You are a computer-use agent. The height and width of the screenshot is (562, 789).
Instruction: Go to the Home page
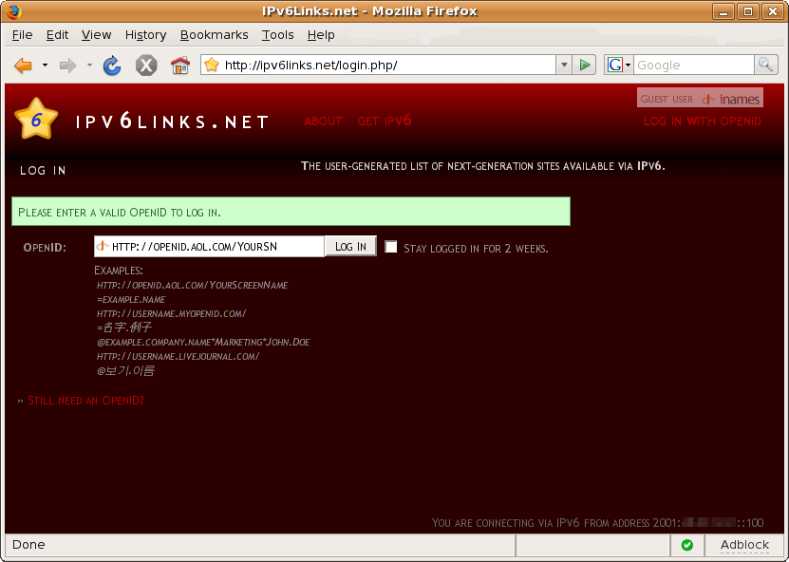click(180, 66)
